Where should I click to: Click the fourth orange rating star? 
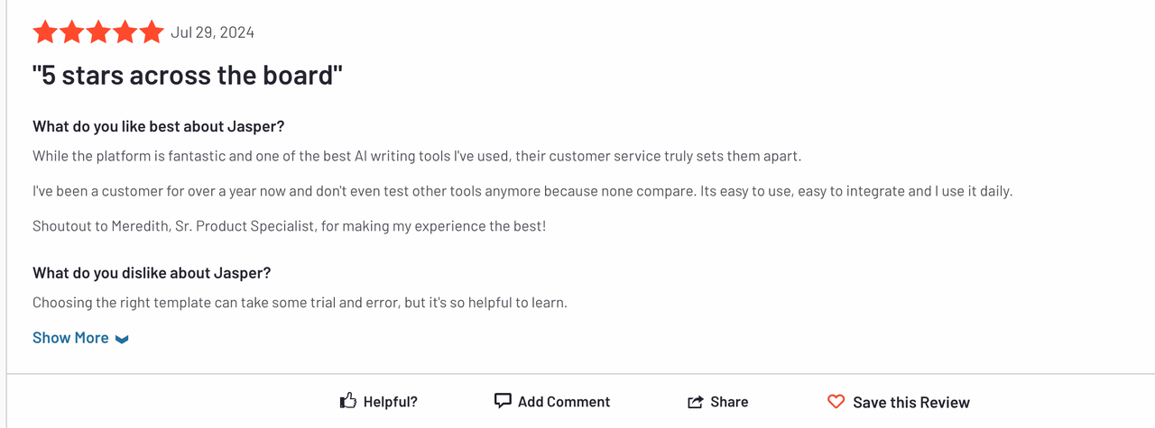[125, 32]
